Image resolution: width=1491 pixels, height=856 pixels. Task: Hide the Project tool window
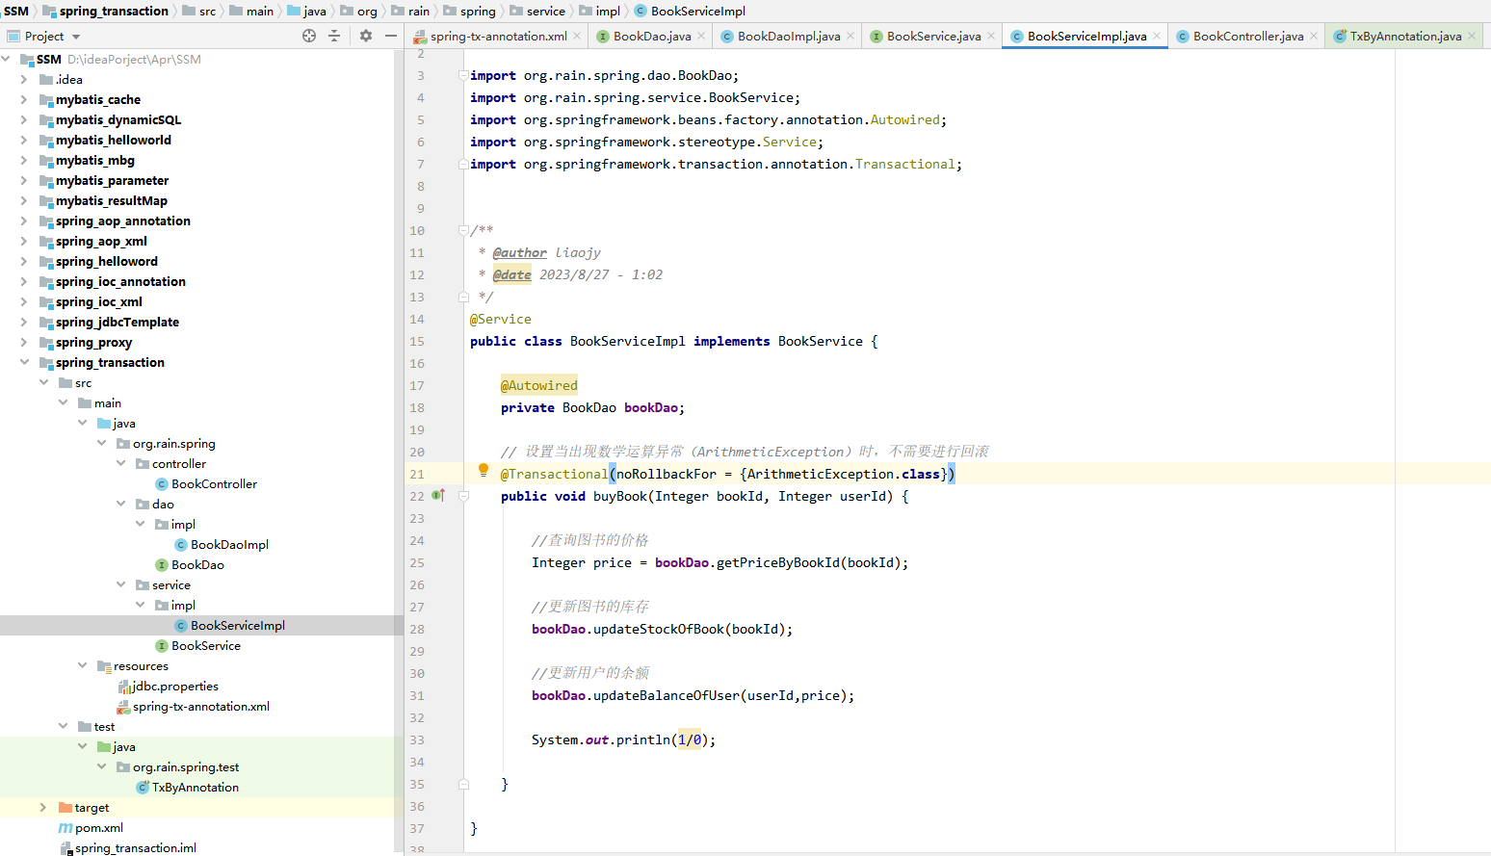coord(391,36)
